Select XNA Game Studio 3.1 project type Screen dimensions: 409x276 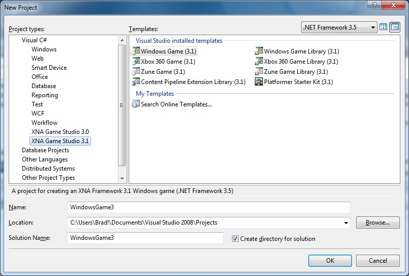click(x=60, y=141)
